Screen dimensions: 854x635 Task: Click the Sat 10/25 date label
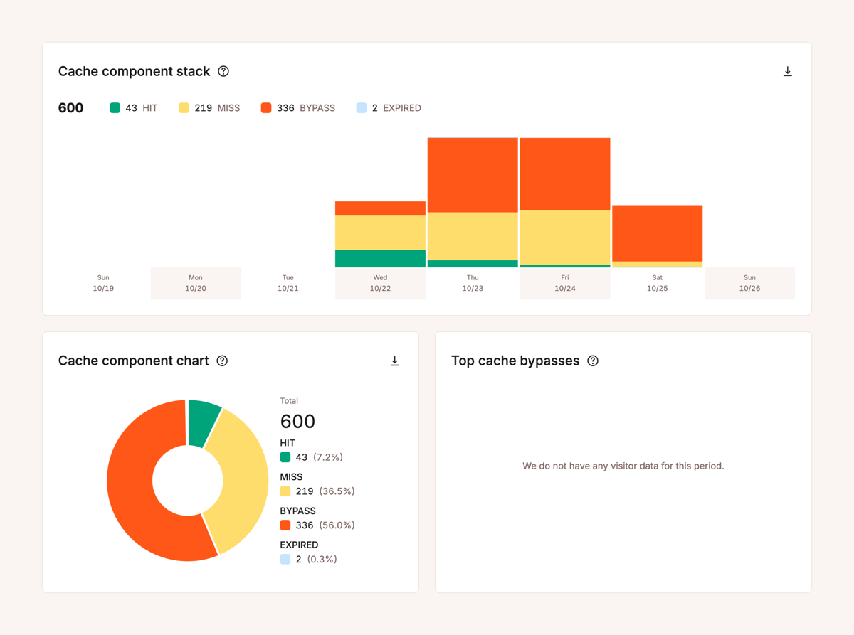point(656,283)
